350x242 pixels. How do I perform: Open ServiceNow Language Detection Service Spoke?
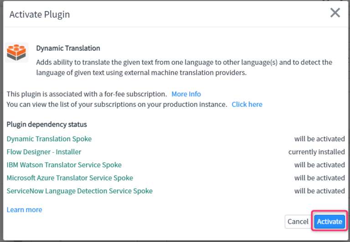pyautogui.click(x=79, y=191)
